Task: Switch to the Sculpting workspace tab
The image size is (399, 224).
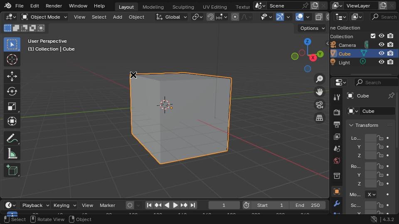Action: click(x=183, y=7)
